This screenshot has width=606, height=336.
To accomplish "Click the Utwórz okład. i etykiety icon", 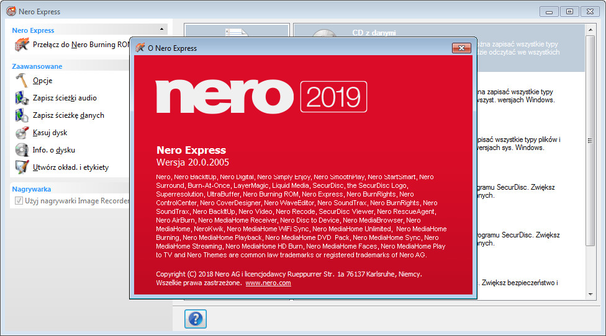I will [x=22, y=167].
